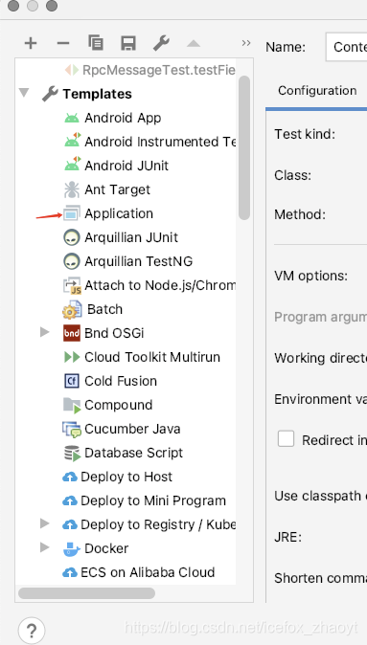
Task: Select the 'Compound' template label
Action: tap(118, 405)
